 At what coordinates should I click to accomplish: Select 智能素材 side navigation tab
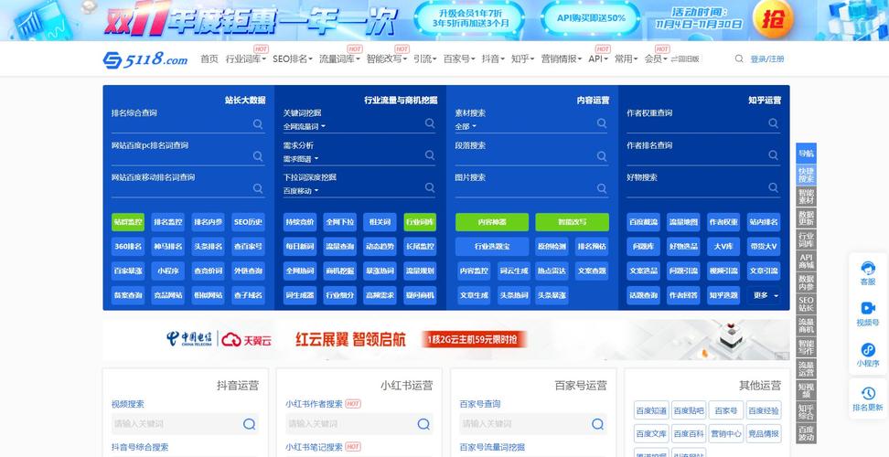806,196
